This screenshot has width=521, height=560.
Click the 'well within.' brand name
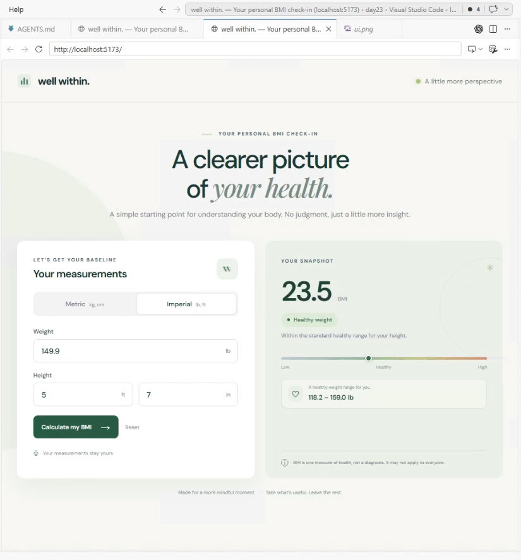(64, 81)
